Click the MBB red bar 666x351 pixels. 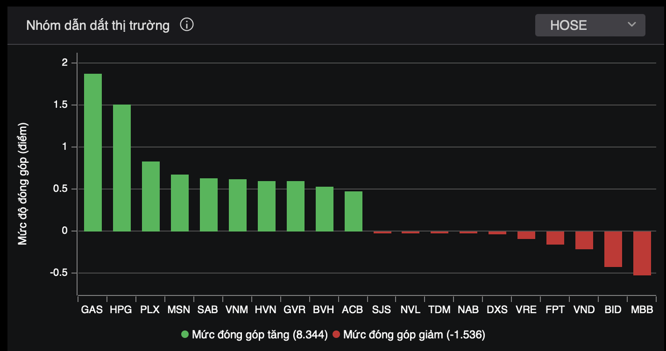pos(642,253)
